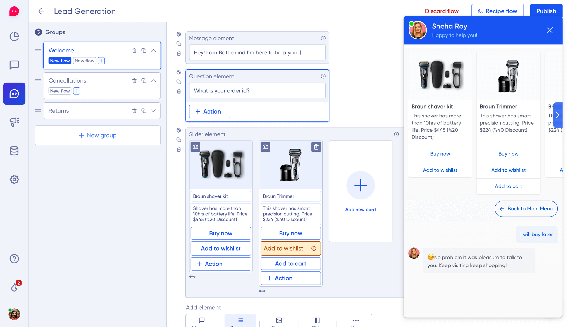The height and width of the screenshot is (327, 572).
Task: Click Back to Main Menu in chat
Action: 526,209
